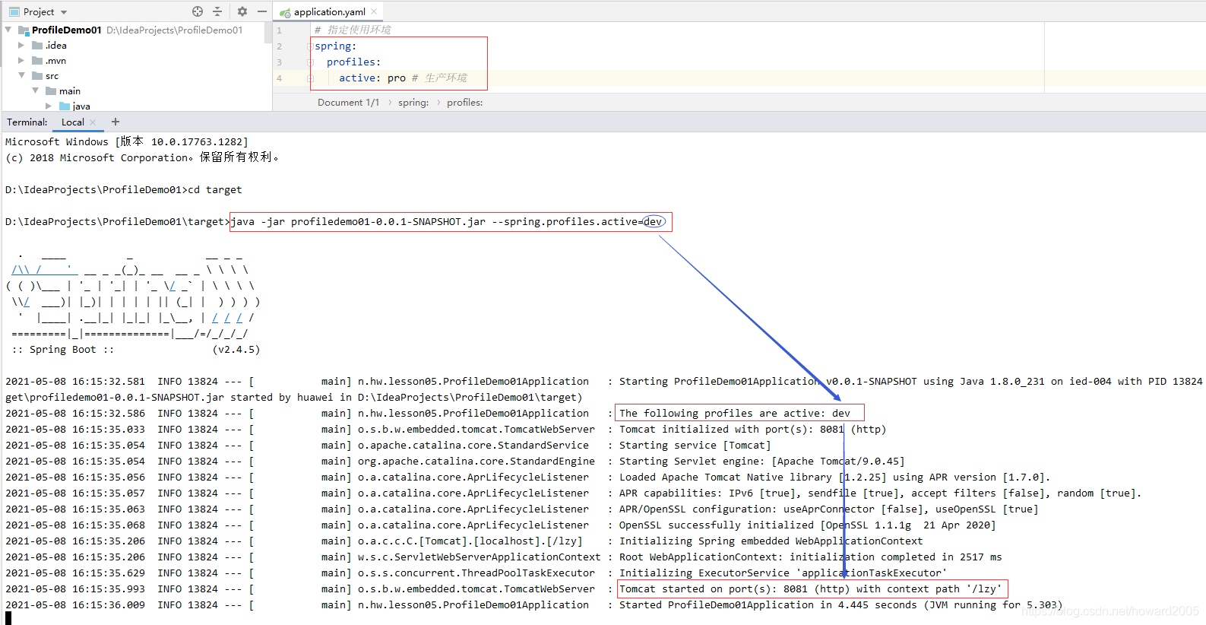The height and width of the screenshot is (625, 1206).
Task: Collapse all nodes in the Project panel
Action: pos(217,11)
